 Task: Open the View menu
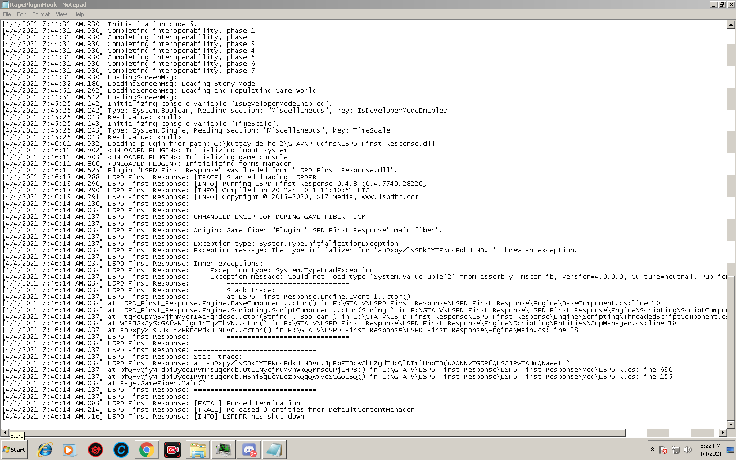pos(61,14)
